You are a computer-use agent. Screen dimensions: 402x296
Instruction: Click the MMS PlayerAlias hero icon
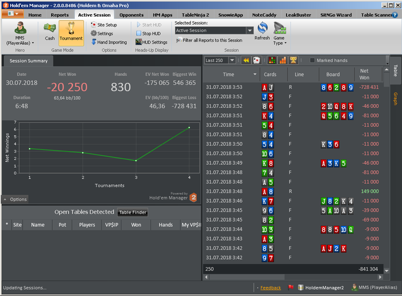[x=20, y=33]
